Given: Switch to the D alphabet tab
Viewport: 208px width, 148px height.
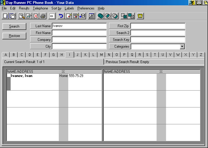Looking at the screenshot, I should click(30, 55).
